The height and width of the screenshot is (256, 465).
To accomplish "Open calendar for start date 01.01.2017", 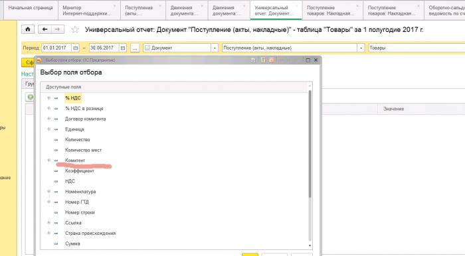I will [75, 48].
